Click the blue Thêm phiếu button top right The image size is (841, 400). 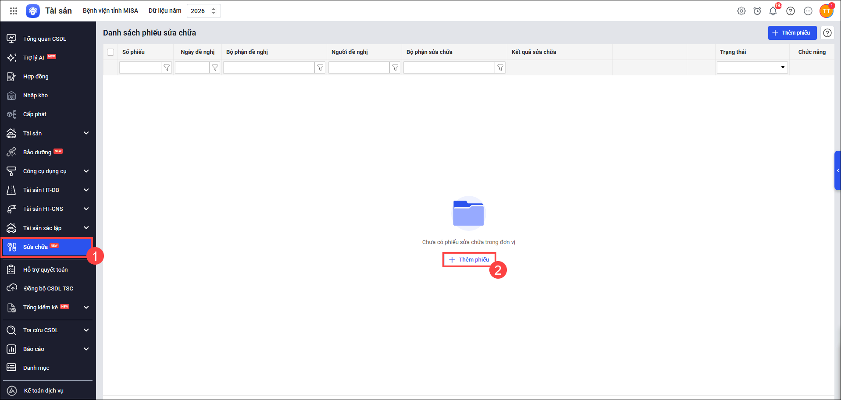coord(792,33)
